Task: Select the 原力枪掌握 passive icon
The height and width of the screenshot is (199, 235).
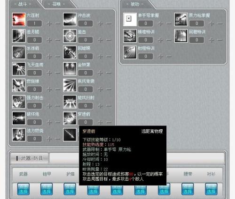Action: pos(181,20)
